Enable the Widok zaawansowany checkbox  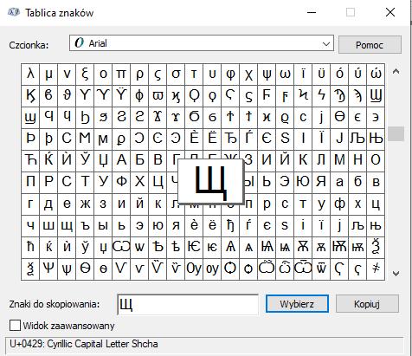click(x=15, y=326)
